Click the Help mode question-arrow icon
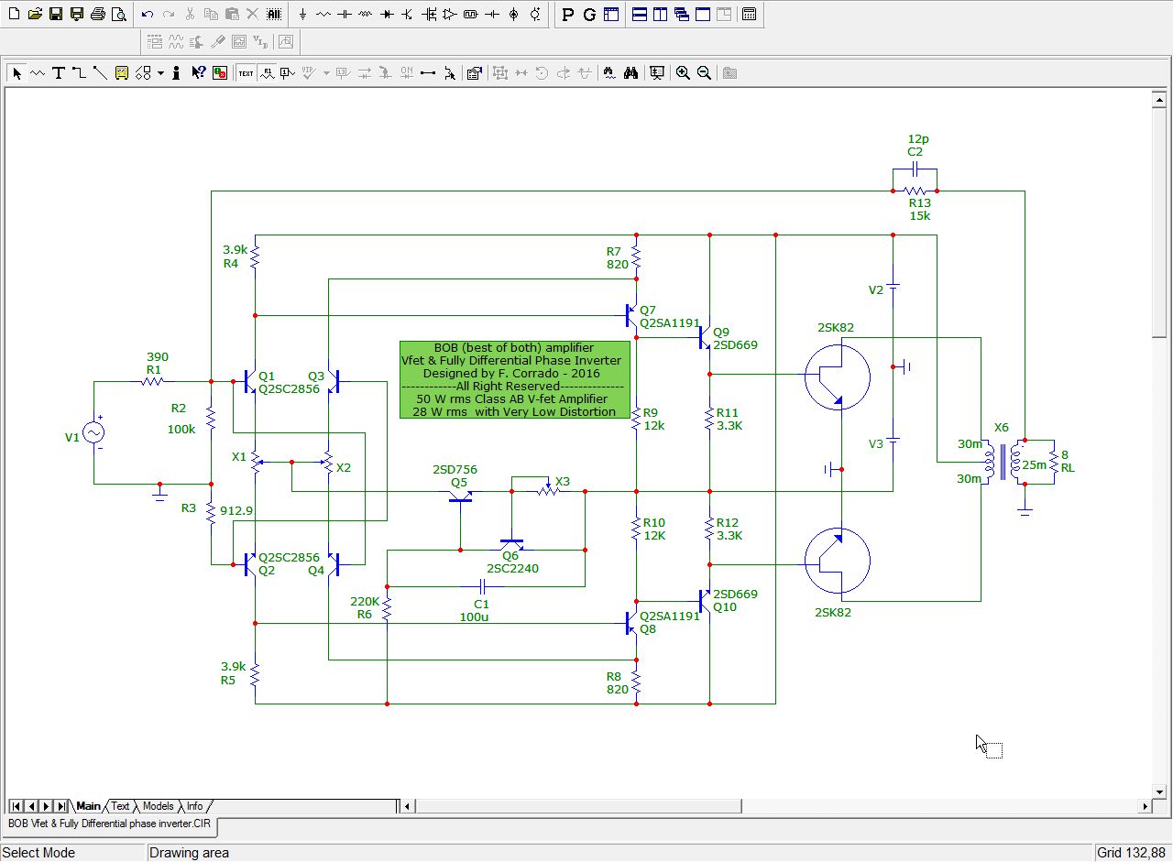 pos(197,73)
